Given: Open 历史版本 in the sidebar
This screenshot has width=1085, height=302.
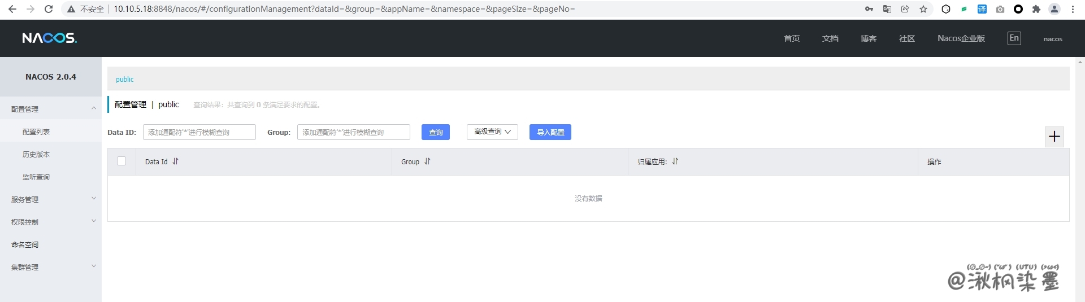Looking at the screenshot, I should 36,154.
